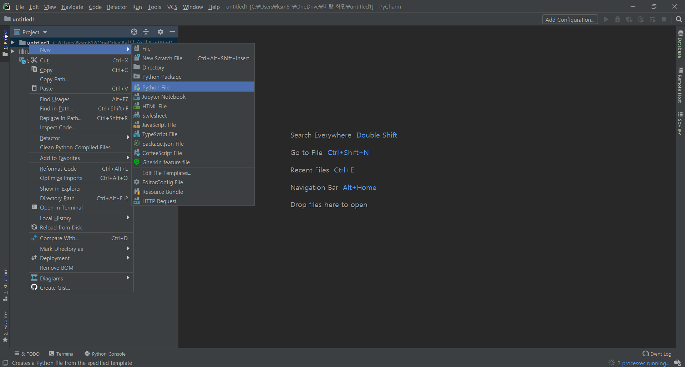Choose HTML File entry
Viewport: 685px width, 367px height.
pyautogui.click(x=193, y=106)
